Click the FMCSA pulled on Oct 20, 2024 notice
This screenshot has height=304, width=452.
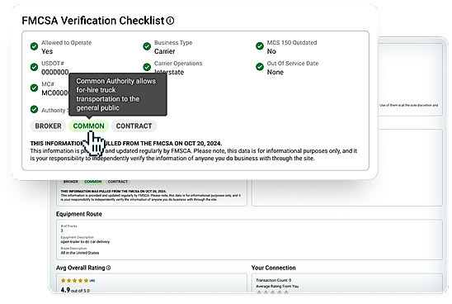[x=126, y=144]
